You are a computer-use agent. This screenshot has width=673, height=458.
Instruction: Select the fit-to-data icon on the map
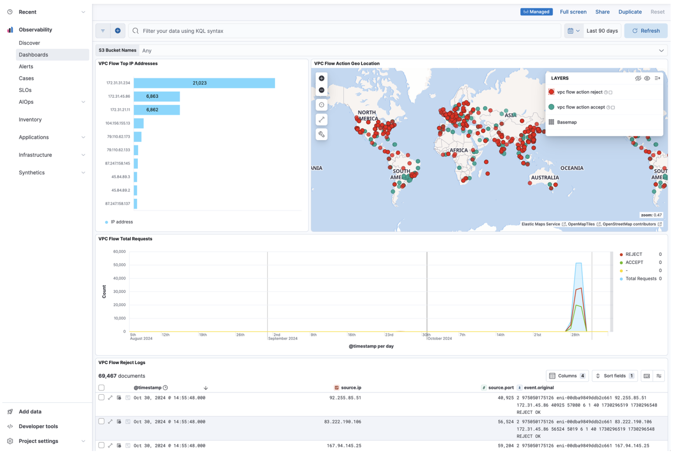(x=321, y=104)
